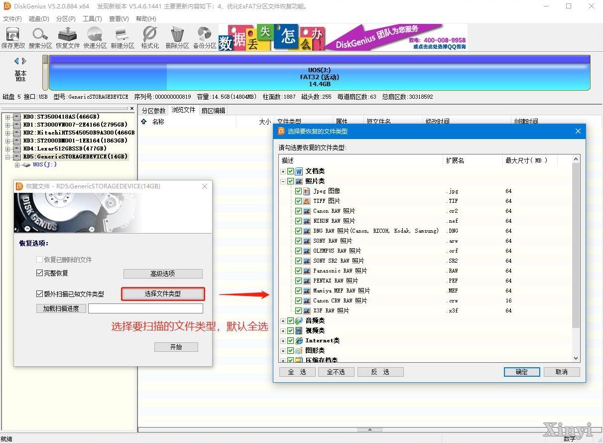Toggle 额外扫描已知文件类型 checkbox
The height and width of the screenshot is (443, 603).
point(39,294)
